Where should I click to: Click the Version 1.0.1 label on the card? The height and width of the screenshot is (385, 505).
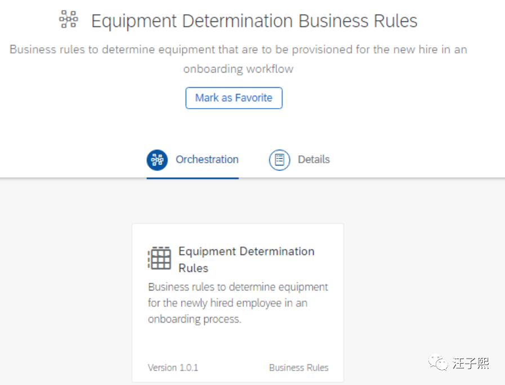173,368
